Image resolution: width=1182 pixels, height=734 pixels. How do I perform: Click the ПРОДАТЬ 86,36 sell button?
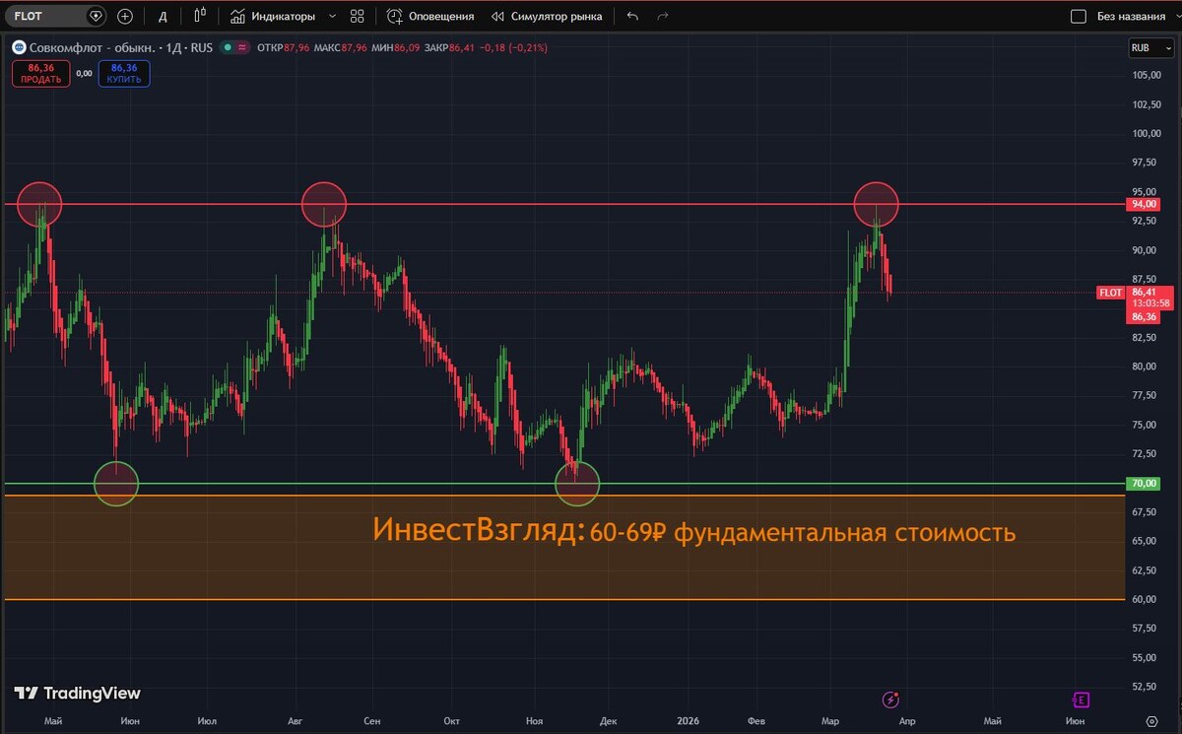click(x=41, y=74)
